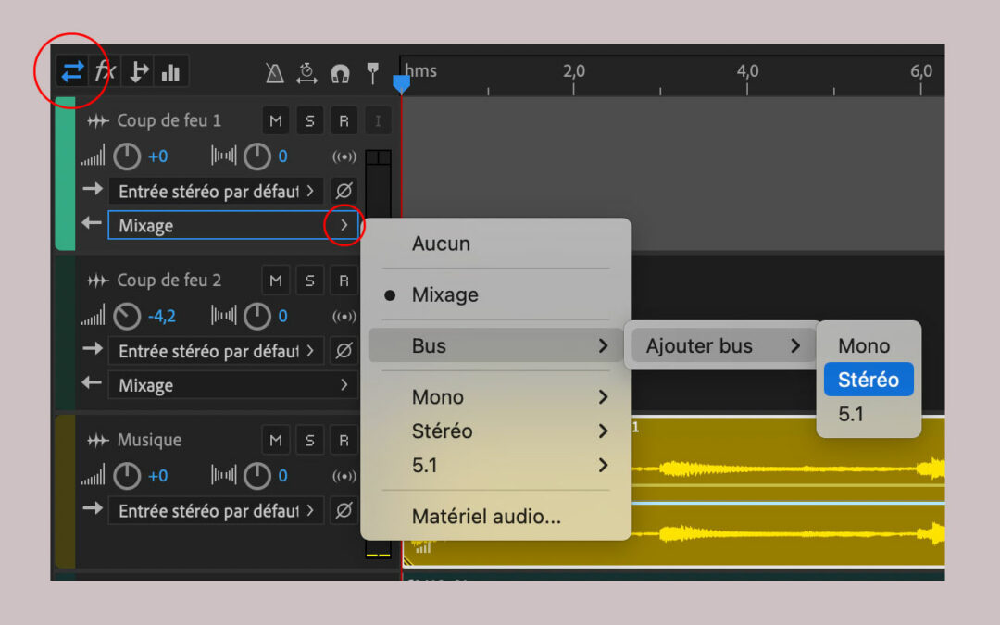Screen dimensions: 1000x625
Task: Select Aucun in the output menu
Action: click(441, 244)
